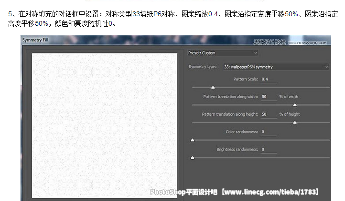Click the Brightness randomness value field
The height and width of the screenshot is (201, 345).
click(269, 150)
